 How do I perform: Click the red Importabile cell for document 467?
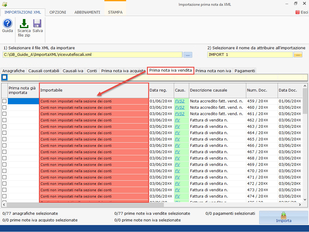pyautogui.click(x=94, y=152)
